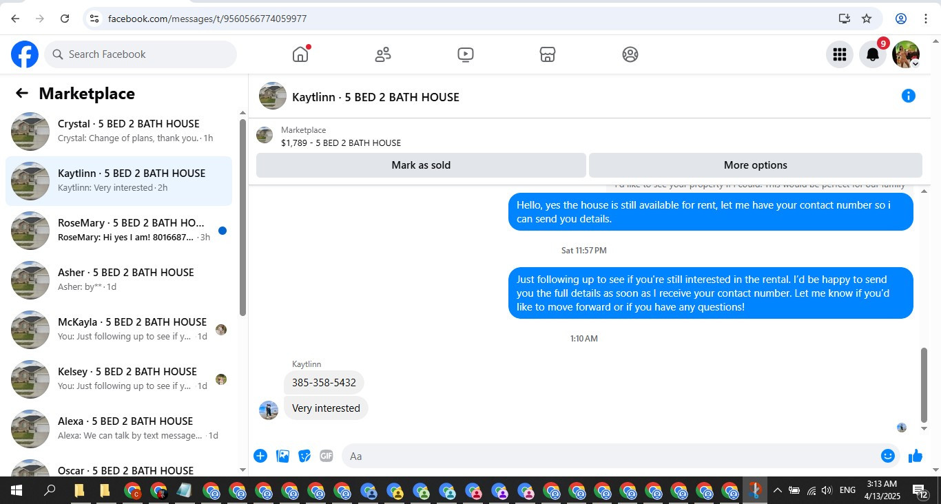Click the back arrow beside Marketplace heading

pyautogui.click(x=22, y=94)
